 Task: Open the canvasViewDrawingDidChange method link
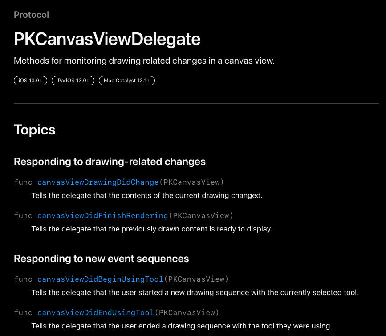[98, 182]
